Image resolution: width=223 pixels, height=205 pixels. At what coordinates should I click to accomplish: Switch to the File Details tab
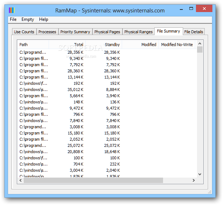[x=194, y=32]
